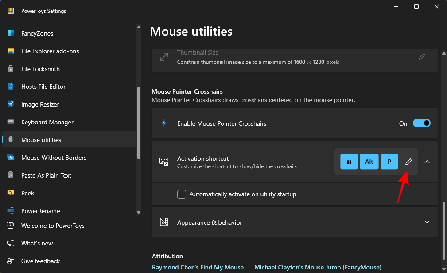This screenshot has width=447, height=273.
Task: Open Raymond Chen's Find My Mouse link
Action: click(x=198, y=267)
